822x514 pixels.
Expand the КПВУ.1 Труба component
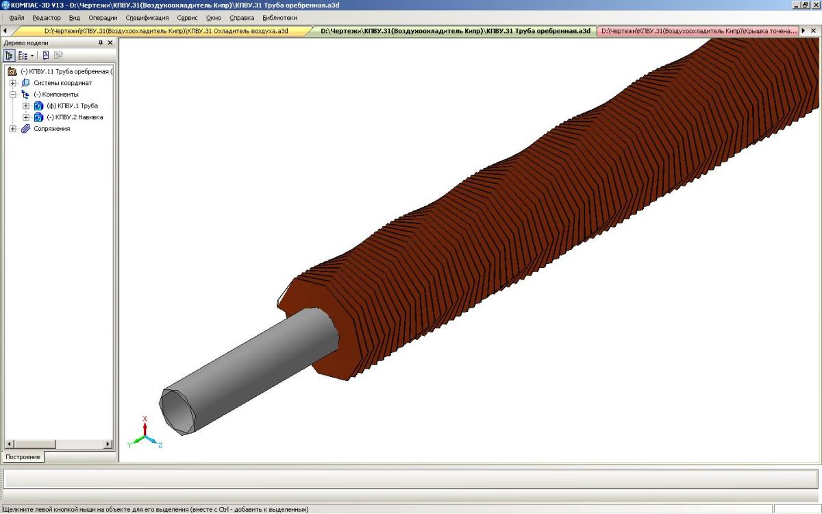tap(26, 106)
